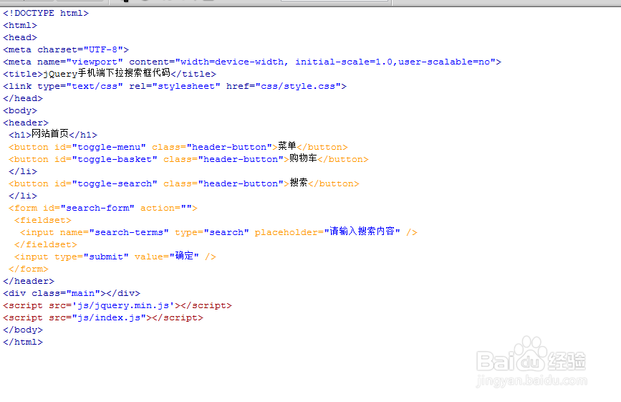Click the </li> line above the <form> tag
The height and width of the screenshot is (402, 621).
pyautogui.click(x=23, y=196)
